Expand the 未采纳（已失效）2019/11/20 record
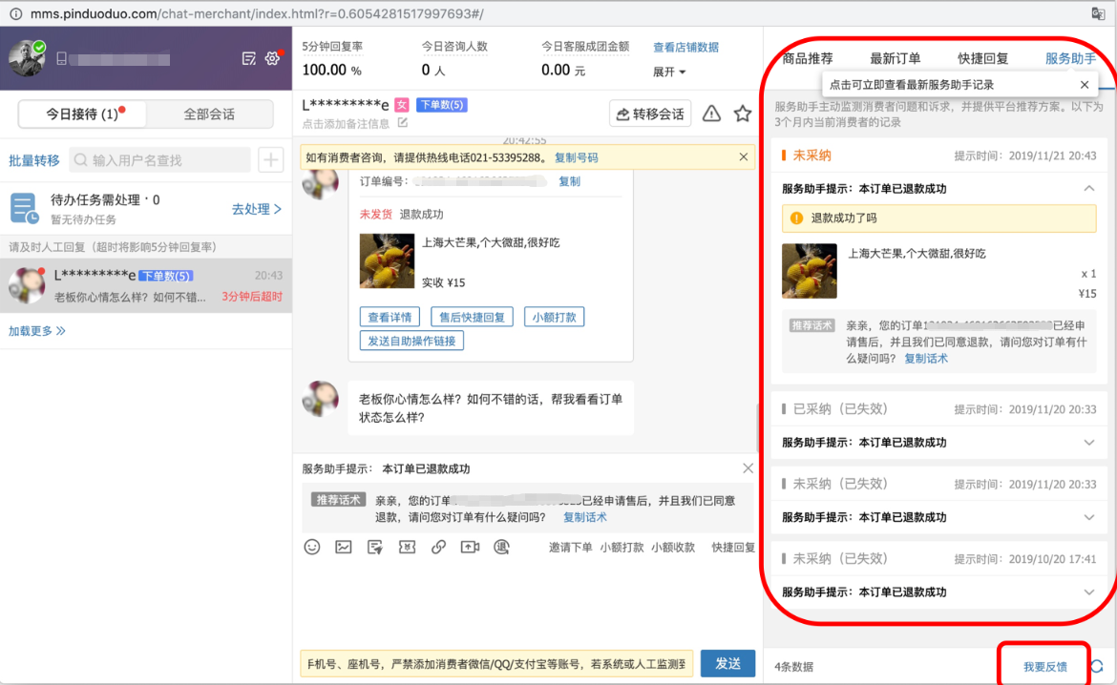The height and width of the screenshot is (685, 1117). coord(1088,517)
